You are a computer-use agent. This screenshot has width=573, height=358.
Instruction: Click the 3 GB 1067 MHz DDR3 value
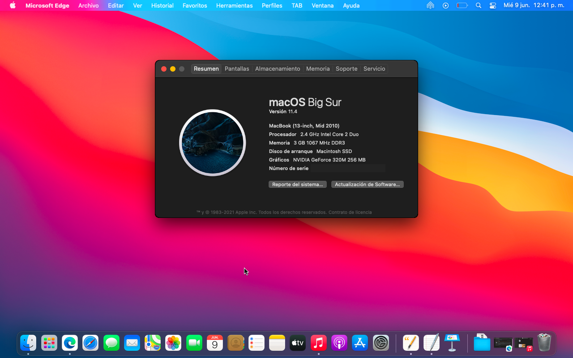319,143
